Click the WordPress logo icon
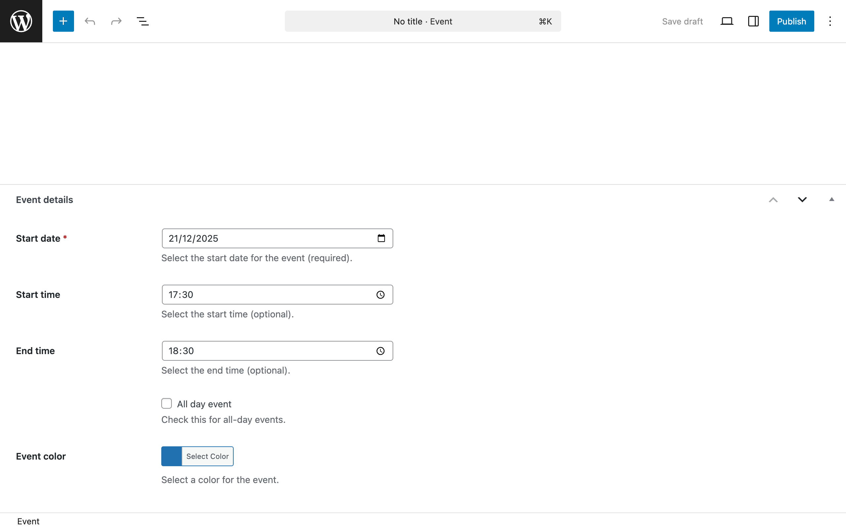The height and width of the screenshot is (529, 846). click(21, 21)
